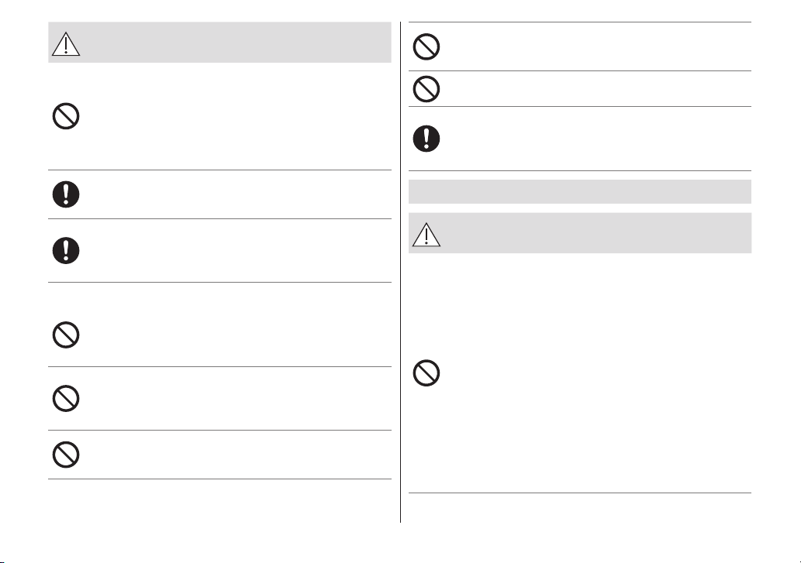Select the first prohibition symbol under the left warning banner

[x=66, y=116]
